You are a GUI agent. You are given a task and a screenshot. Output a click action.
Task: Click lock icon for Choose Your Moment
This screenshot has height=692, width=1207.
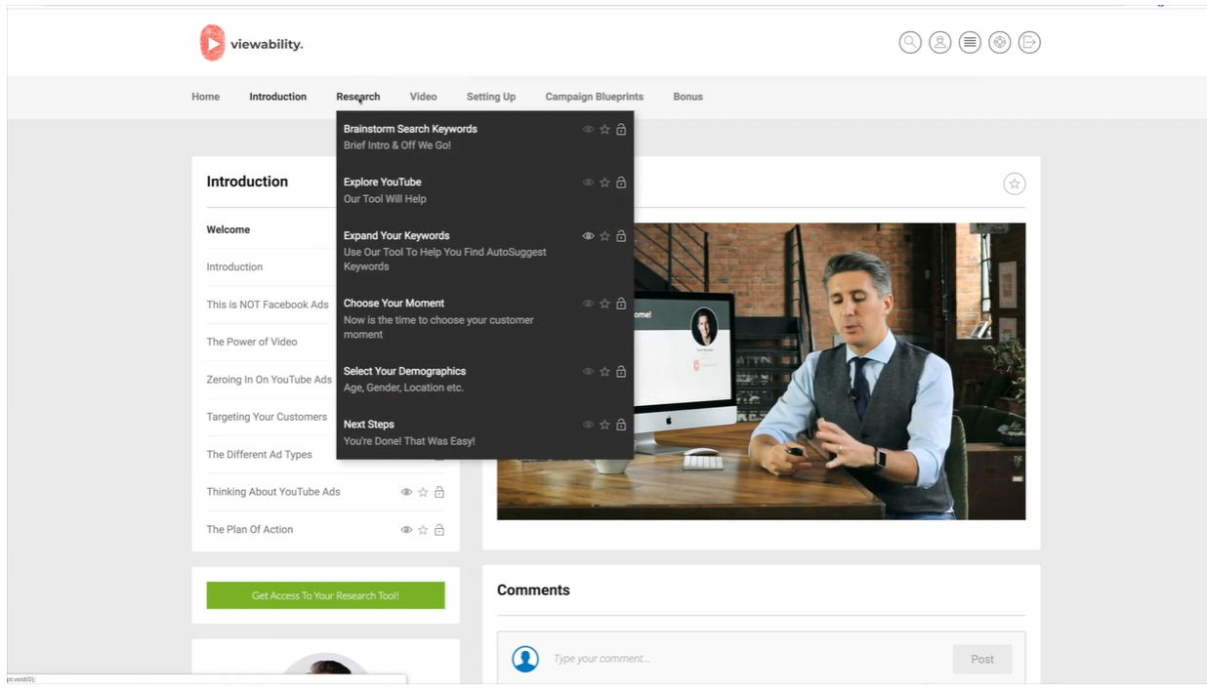coord(621,304)
